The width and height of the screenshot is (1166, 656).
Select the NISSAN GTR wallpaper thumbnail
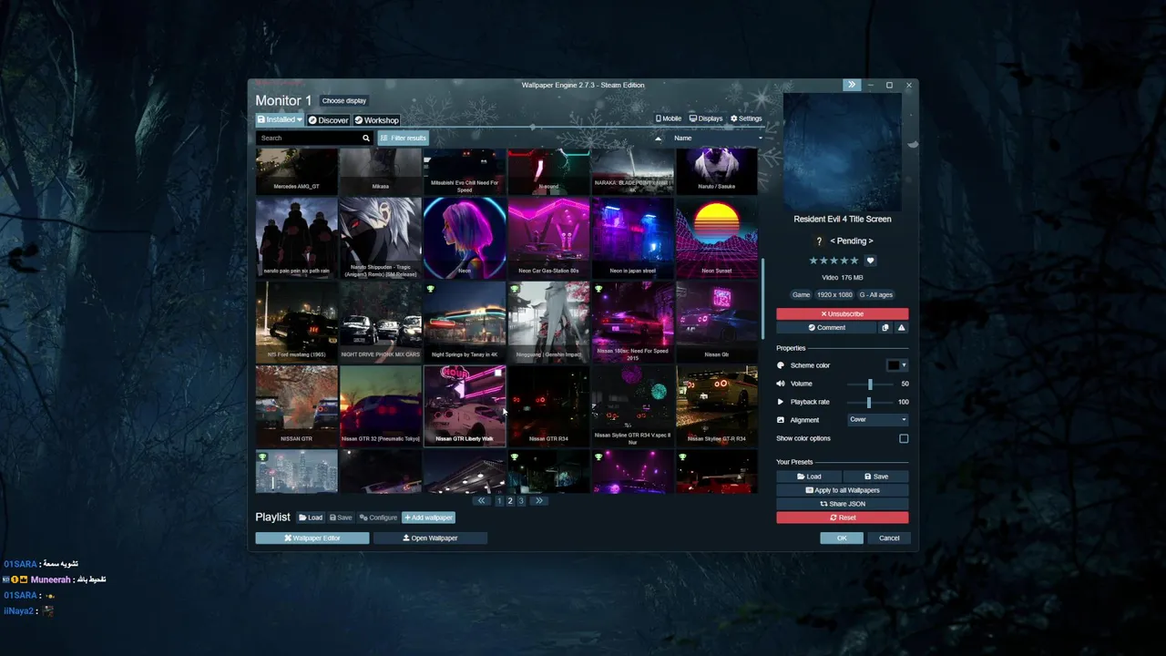click(x=297, y=405)
